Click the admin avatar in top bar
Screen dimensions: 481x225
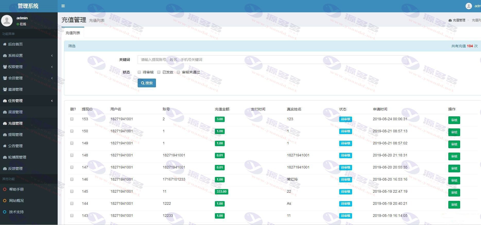[x=469, y=6]
